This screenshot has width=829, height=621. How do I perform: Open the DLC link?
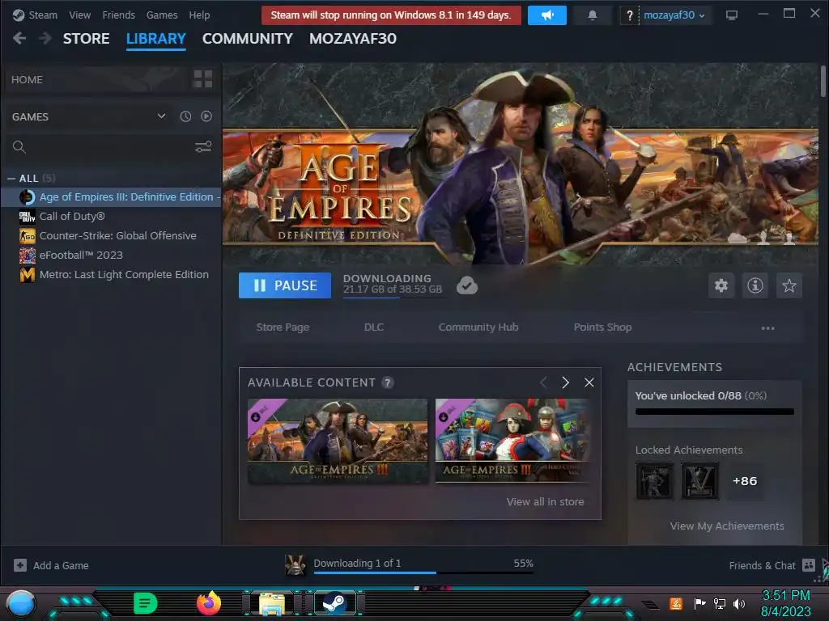click(374, 327)
